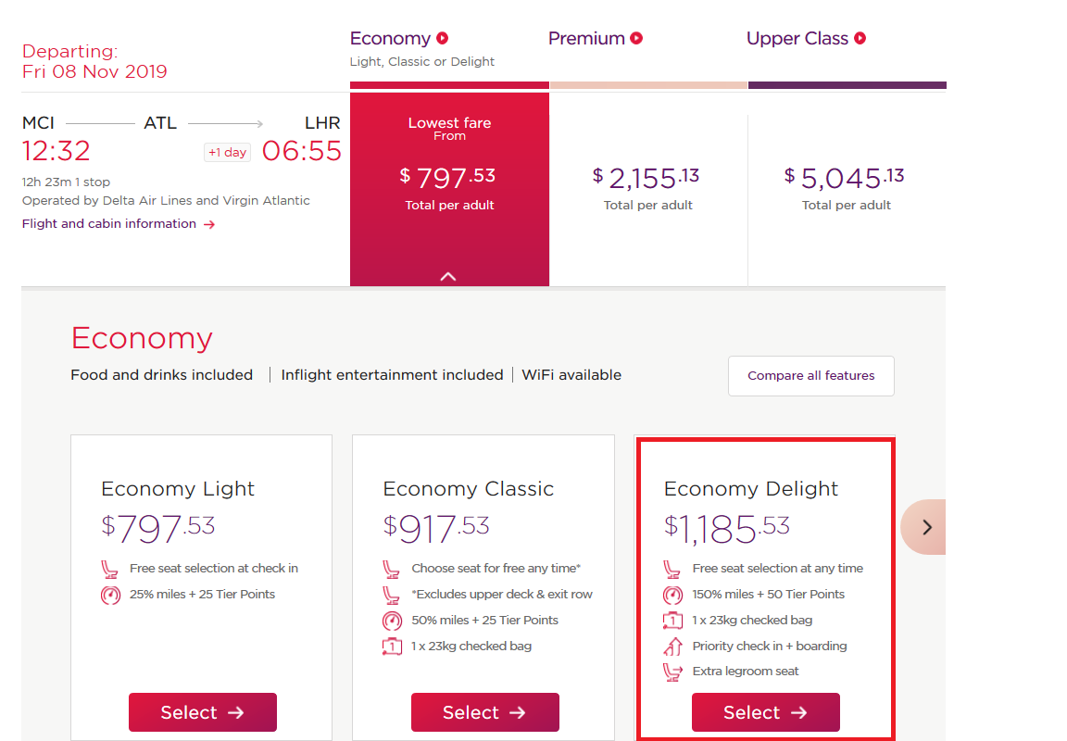Switch to the Premium cabin tab

coord(586,38)
